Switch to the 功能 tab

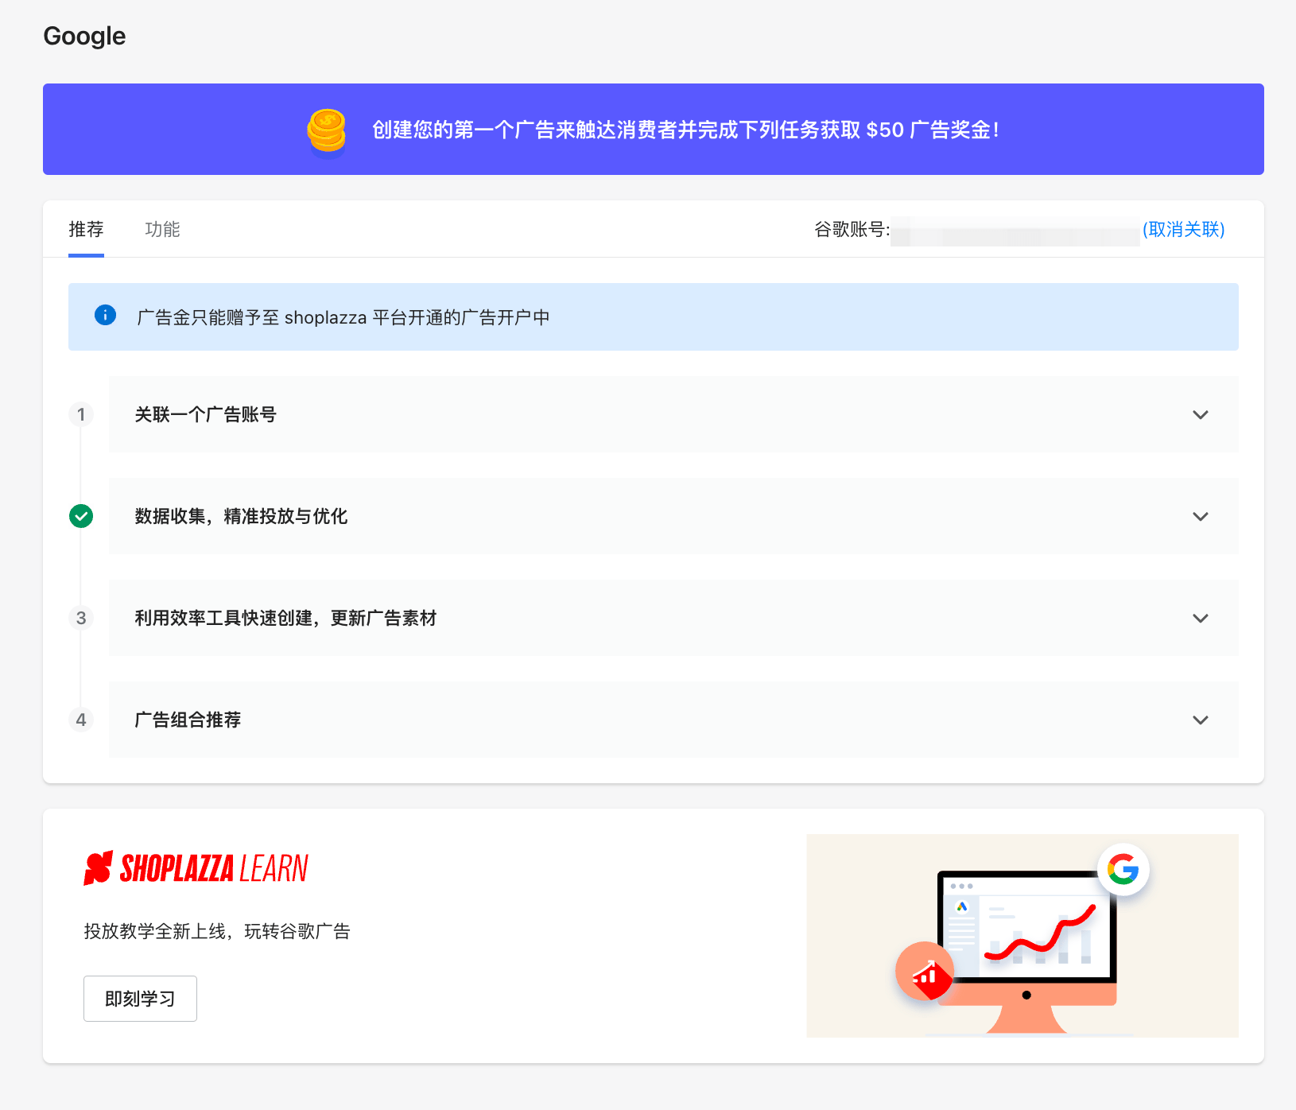click(162, 229)
